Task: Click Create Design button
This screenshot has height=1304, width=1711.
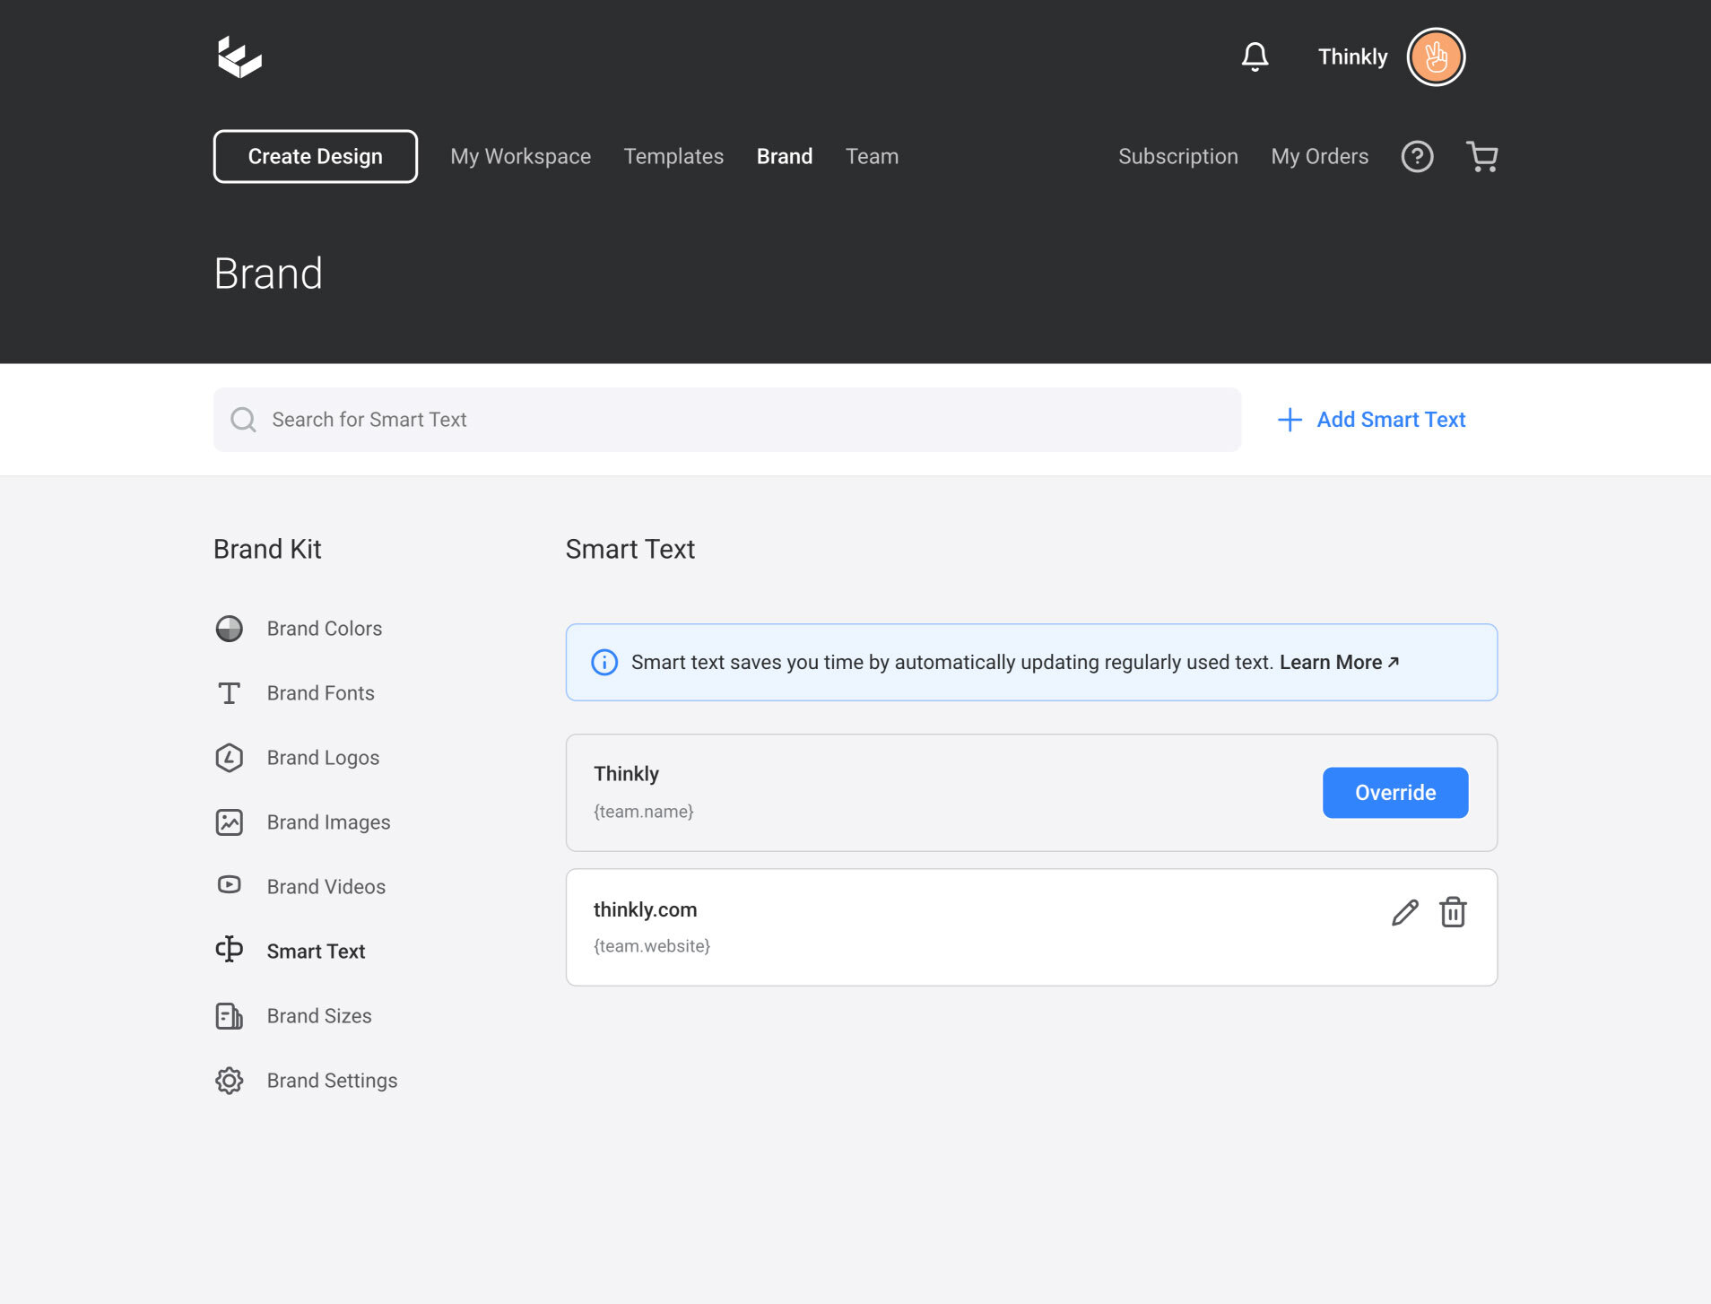Action: pyautogui.click(x=316, y=157)
